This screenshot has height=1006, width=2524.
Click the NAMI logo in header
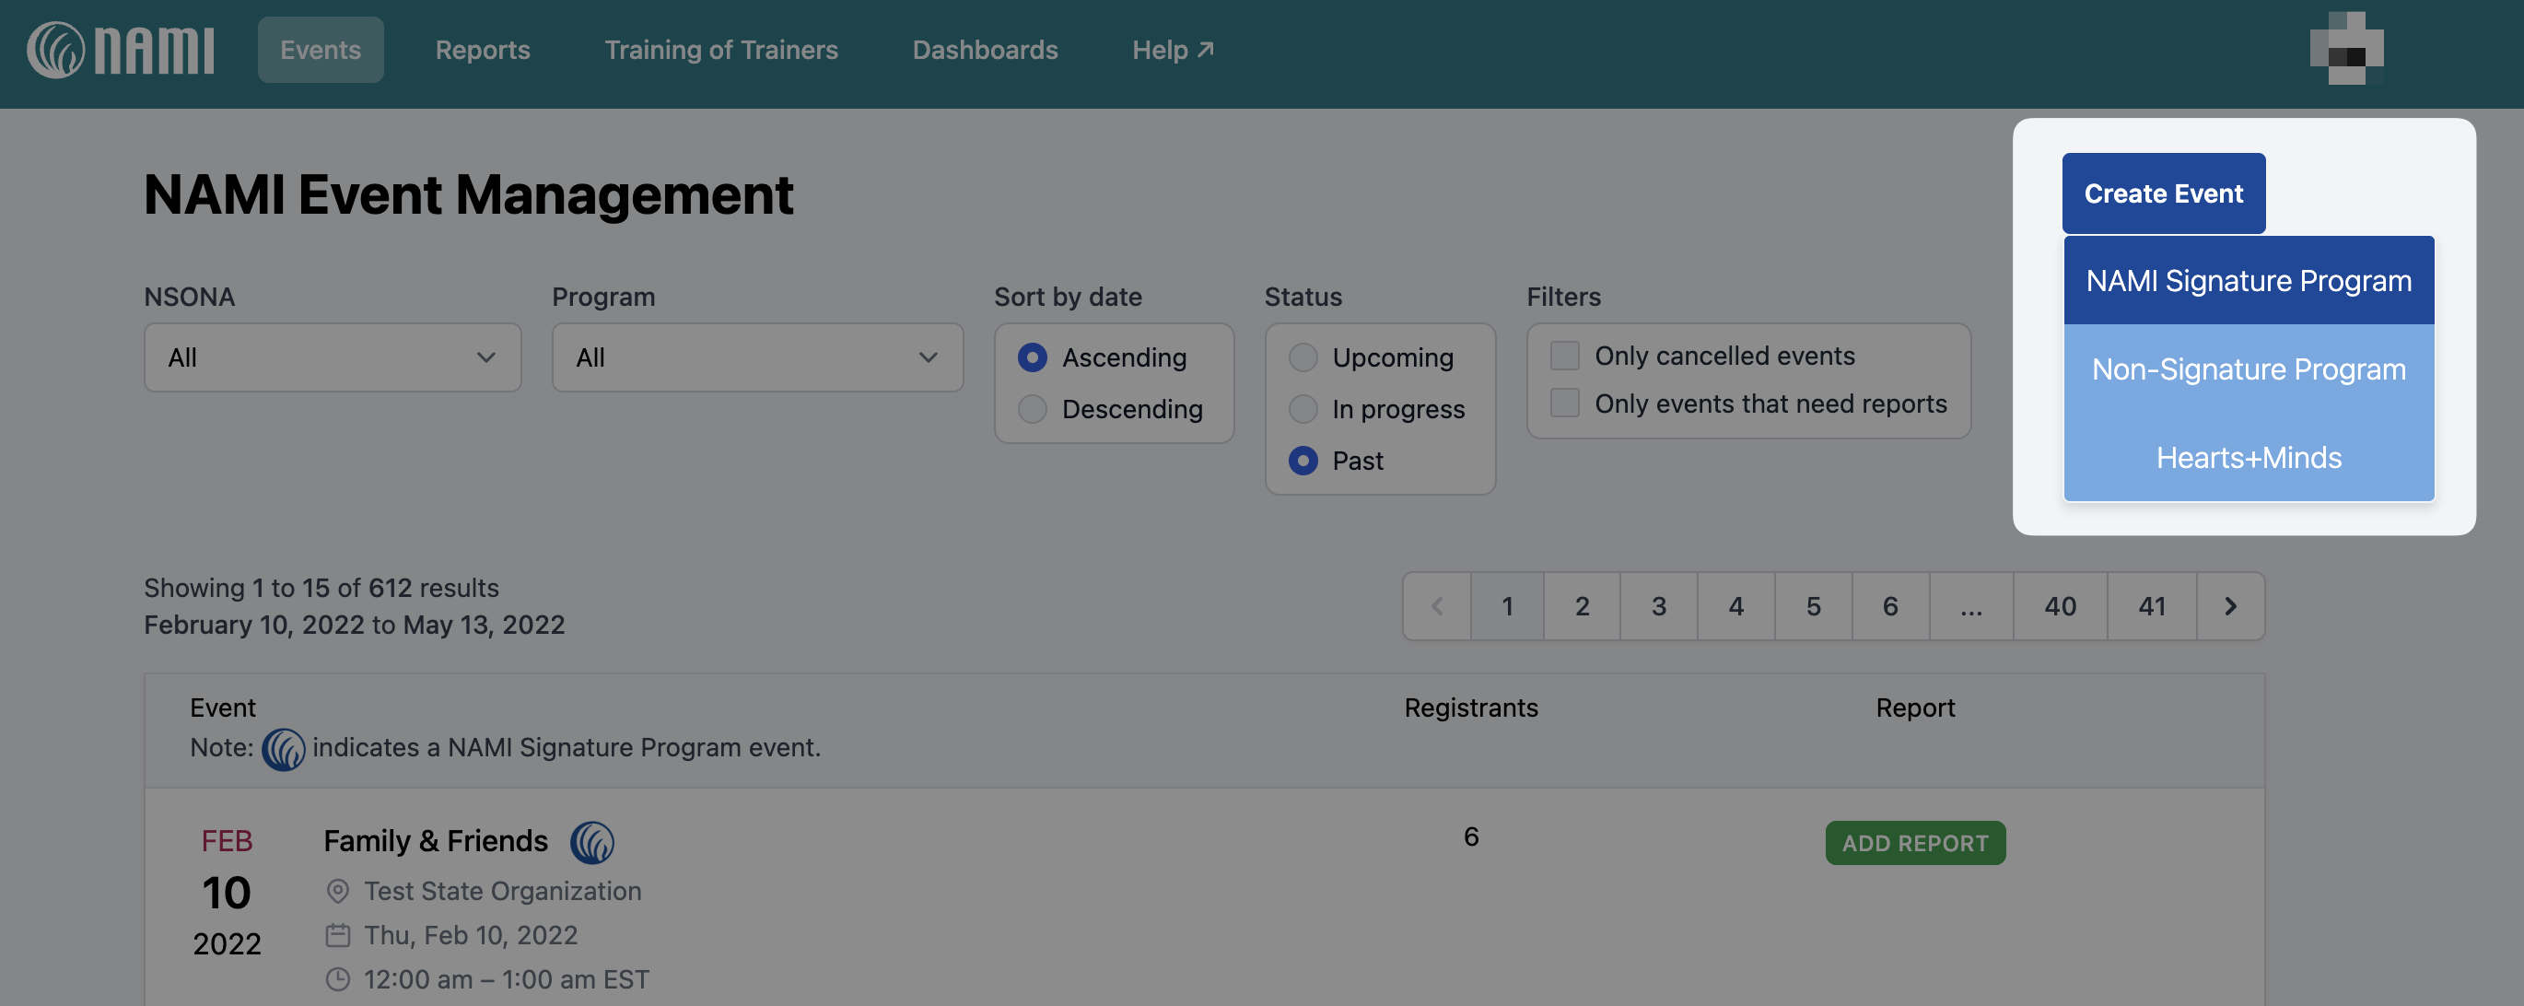(120, 50)
